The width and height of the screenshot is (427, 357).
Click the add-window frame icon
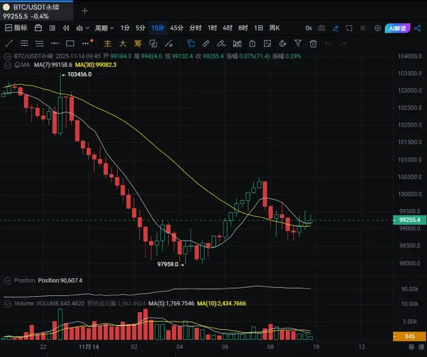tap(349, 28)
